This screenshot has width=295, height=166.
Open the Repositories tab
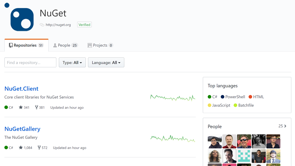[x=26, y=45]
